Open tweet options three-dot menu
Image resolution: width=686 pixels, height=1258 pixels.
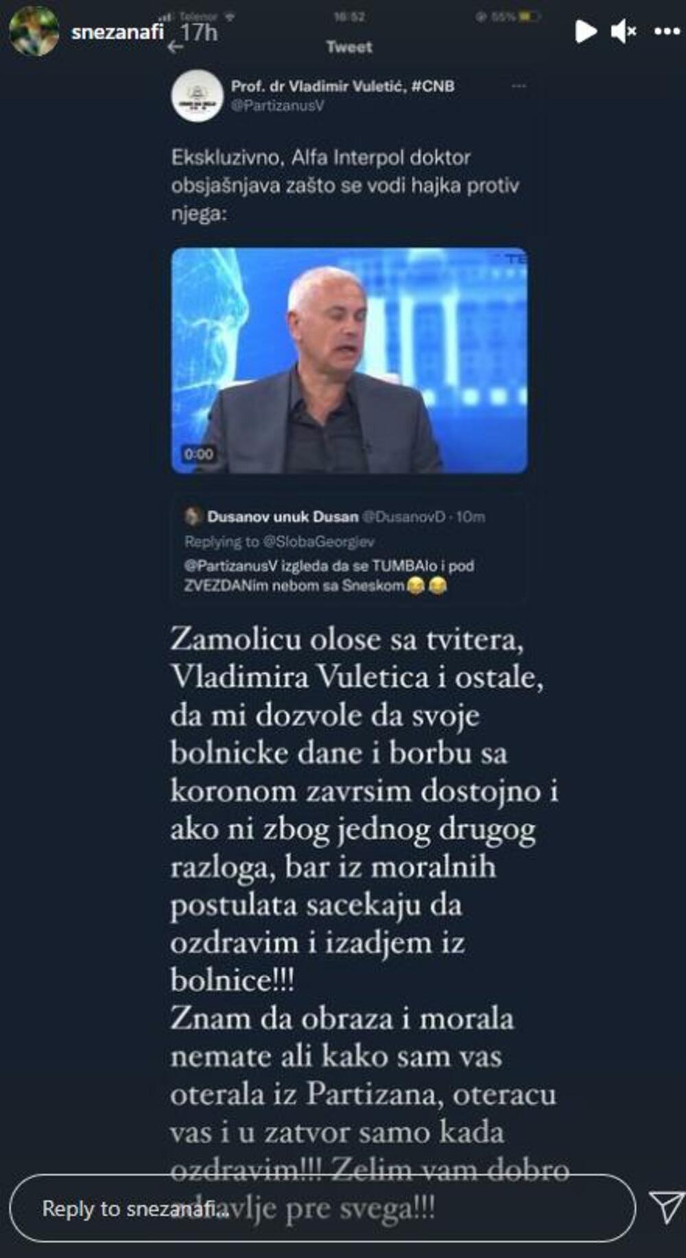click(x=519, y=86)
